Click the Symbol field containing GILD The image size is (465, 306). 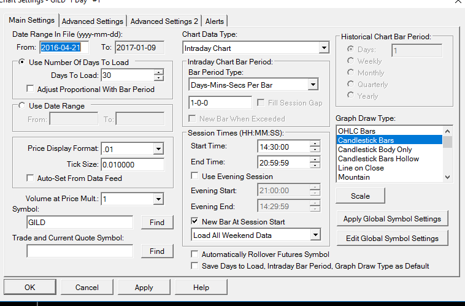pos(80,223)
